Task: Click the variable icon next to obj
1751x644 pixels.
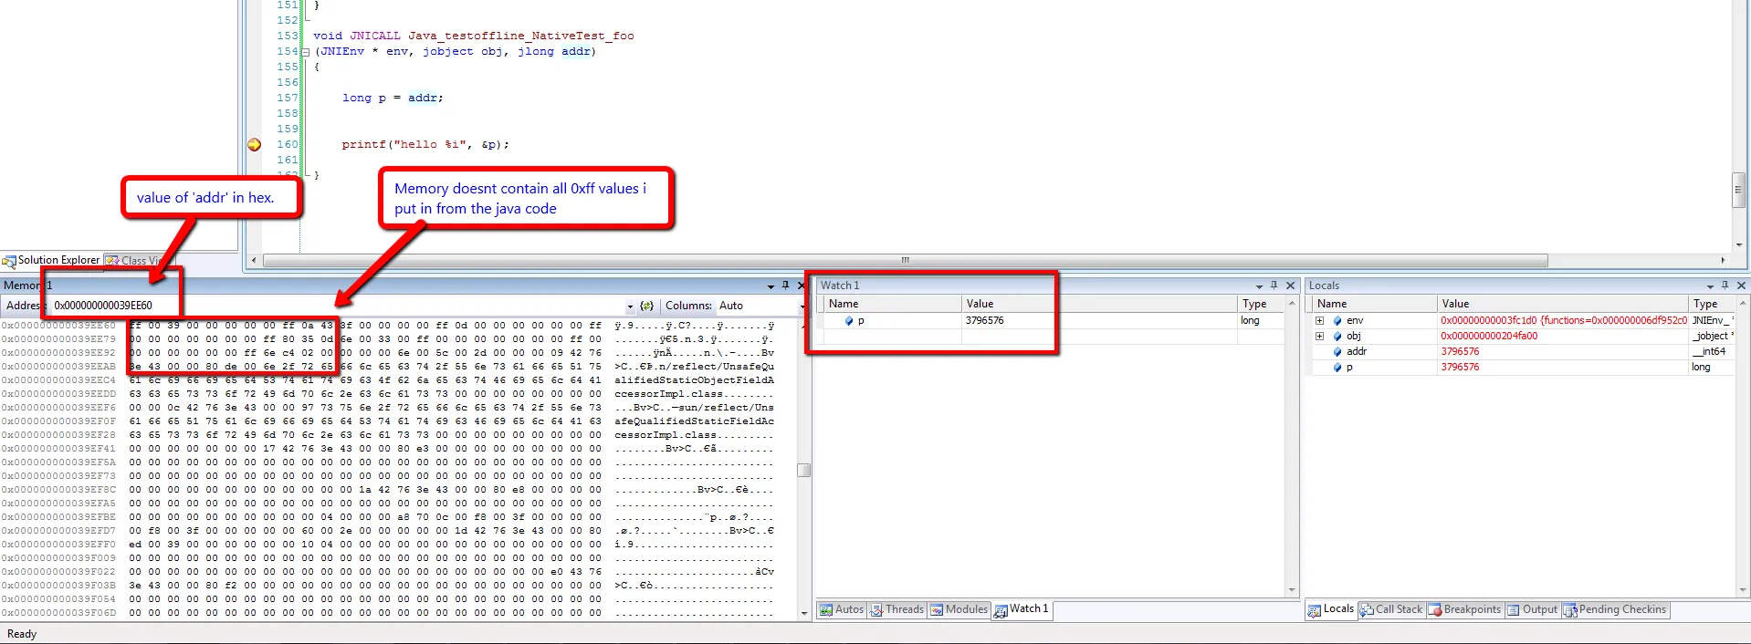Action: pos(1337,337)
